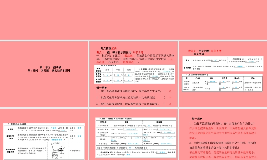Select the '与指示剂作用' row label

103,126
